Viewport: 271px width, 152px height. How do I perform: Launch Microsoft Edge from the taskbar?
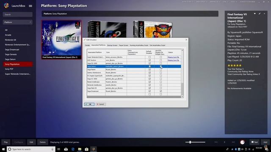point(73,149)
